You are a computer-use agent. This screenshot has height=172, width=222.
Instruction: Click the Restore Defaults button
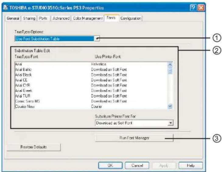point(34,147)
